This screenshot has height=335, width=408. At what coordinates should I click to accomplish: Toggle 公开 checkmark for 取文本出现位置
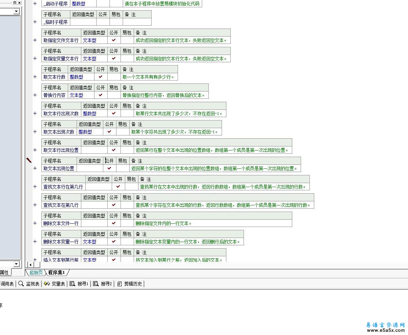pos(109,168)
